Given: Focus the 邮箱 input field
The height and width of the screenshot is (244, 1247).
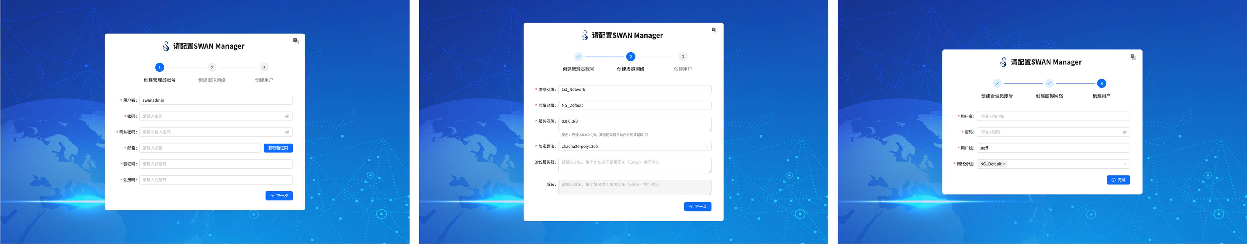Looking at the screenshot, I should 200,148.
